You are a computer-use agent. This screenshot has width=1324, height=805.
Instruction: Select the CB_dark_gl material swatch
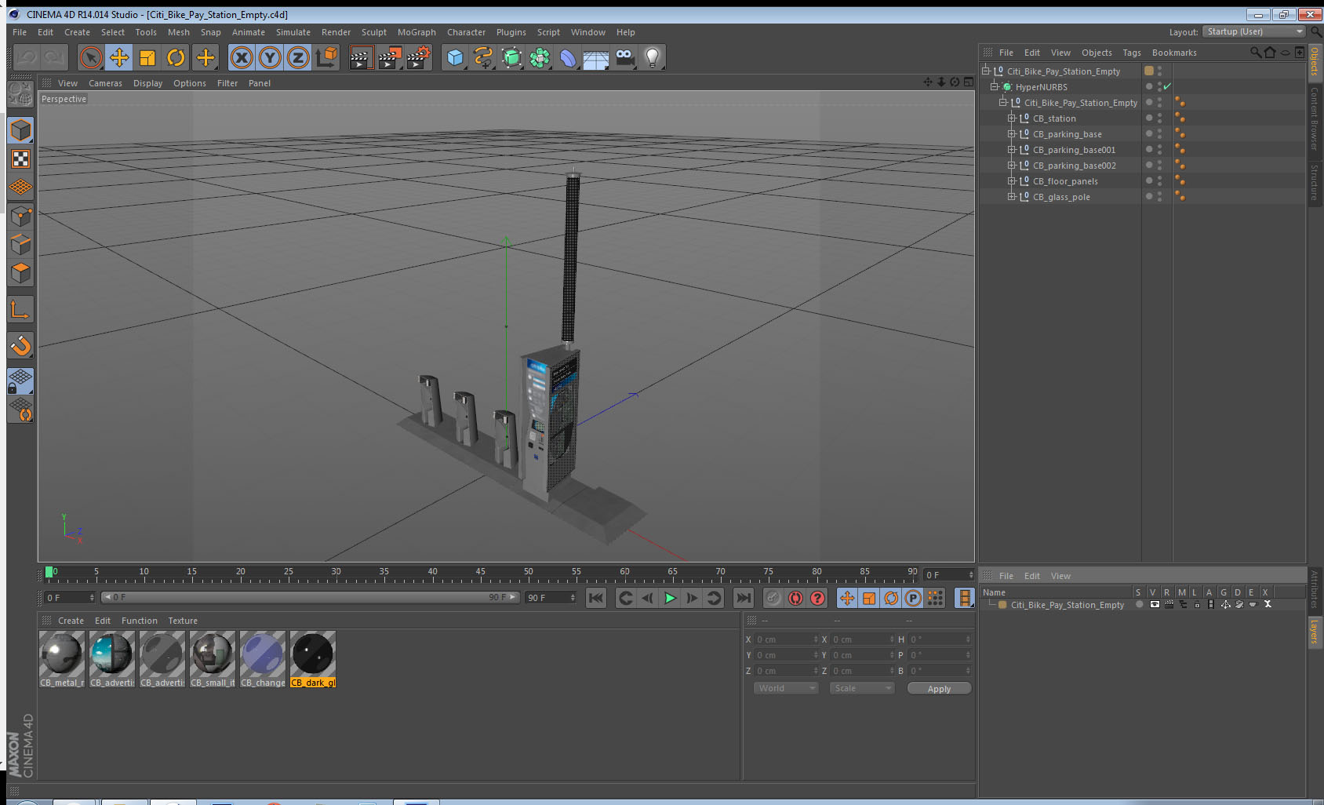pos(313,659)
